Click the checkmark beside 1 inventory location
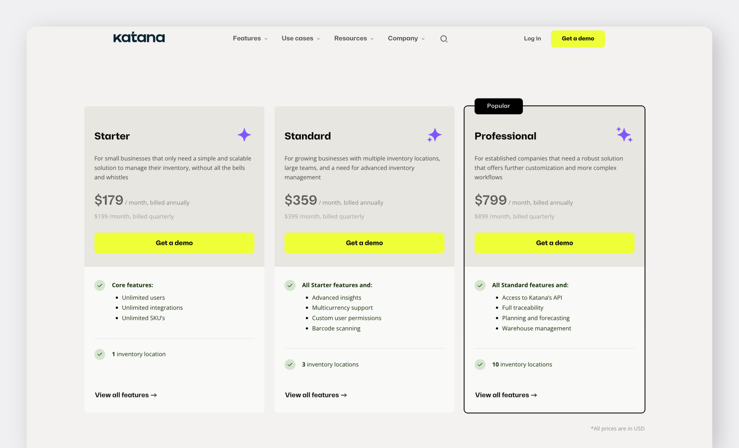Screen dimensions: 739x448 (x=100, y=354)
